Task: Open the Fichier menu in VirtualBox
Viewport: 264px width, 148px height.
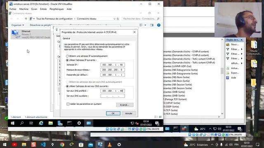Action: [x=13, y=9]
